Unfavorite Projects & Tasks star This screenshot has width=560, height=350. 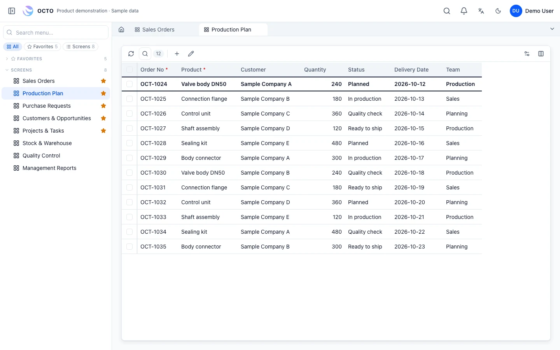pos(103,131)
